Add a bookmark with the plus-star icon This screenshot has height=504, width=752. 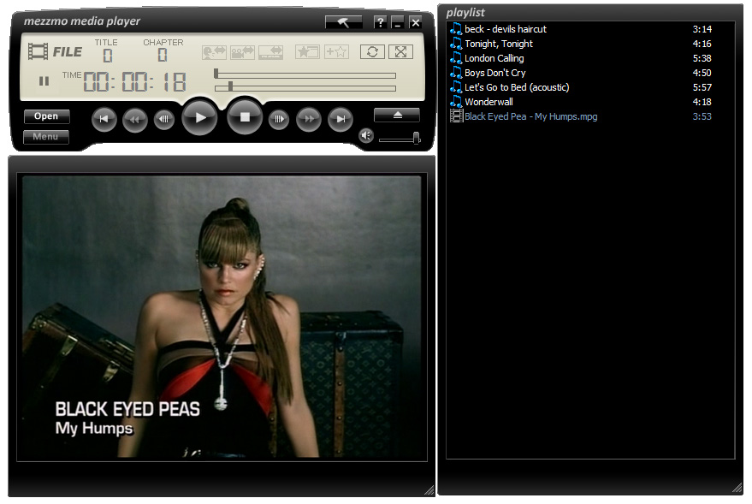point(336,52)
